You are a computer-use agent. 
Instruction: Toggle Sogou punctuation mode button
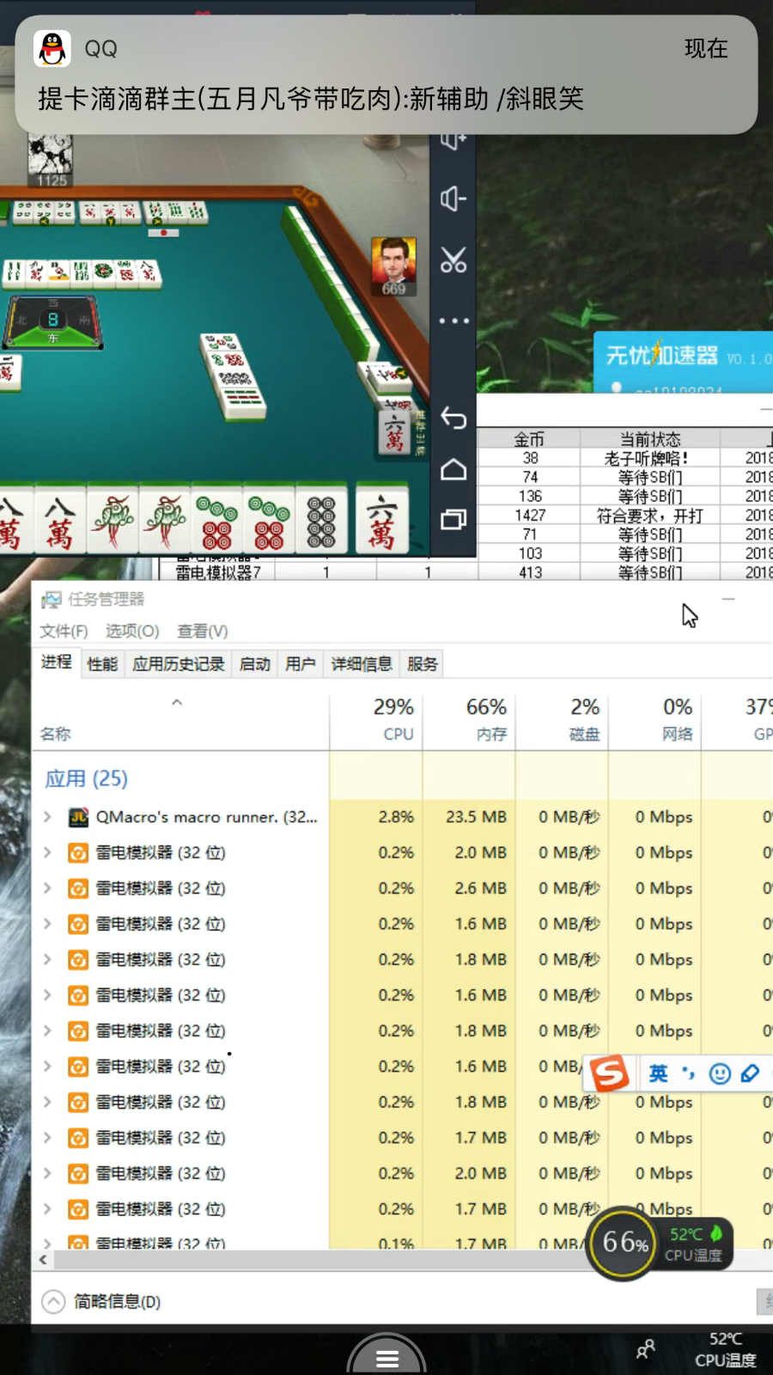pyautogui.click(x=689, y=1073)
